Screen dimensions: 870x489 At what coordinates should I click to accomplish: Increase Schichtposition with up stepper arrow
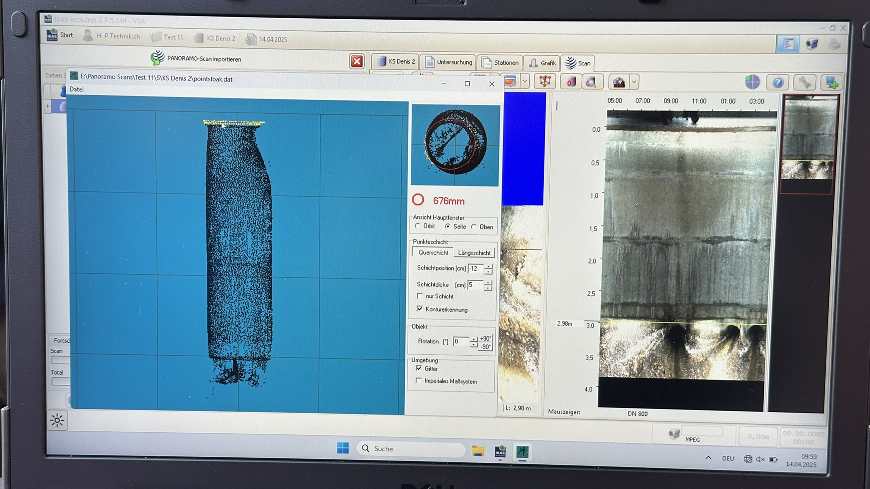click(488, 266)
